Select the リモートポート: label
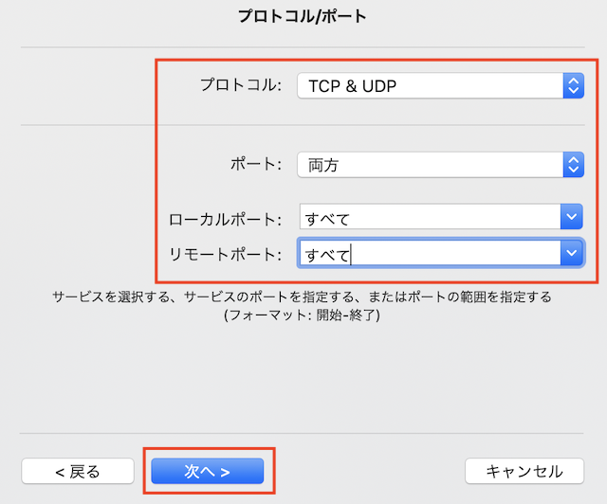607x504 pixels. [225, 255]
